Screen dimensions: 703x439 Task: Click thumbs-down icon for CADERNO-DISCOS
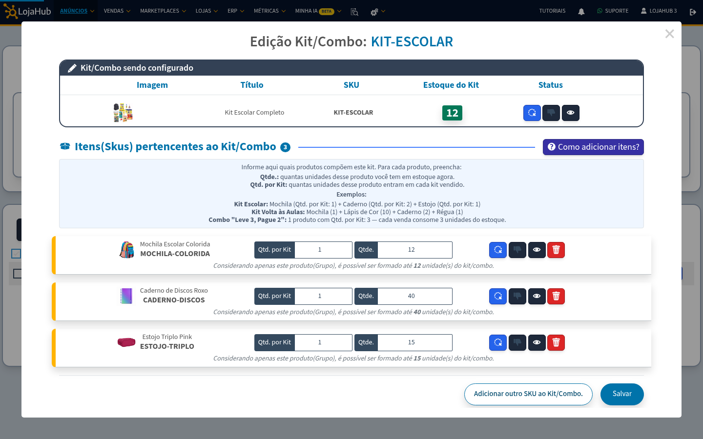517,296
